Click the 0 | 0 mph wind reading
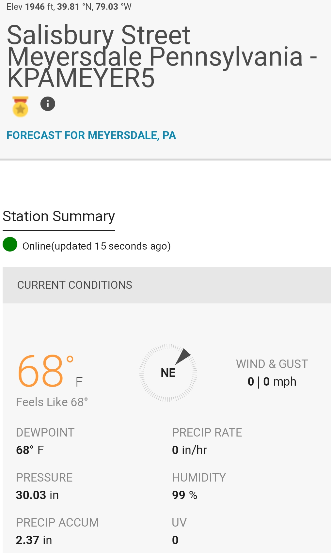Image resolution: width=331 pixels, height=553 pixels. click(272, 381)
